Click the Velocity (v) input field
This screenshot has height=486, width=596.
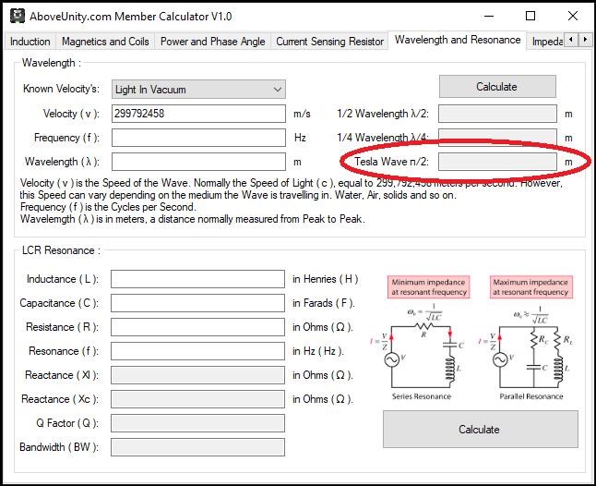(198, 114)
